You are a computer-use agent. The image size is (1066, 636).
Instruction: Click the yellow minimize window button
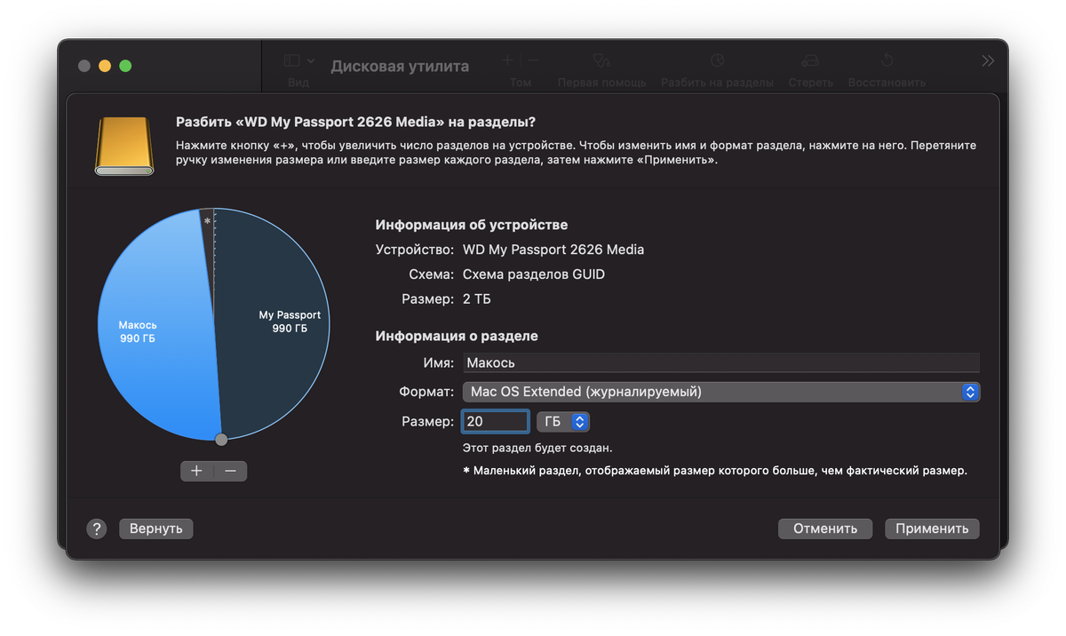tap(105, 66)
